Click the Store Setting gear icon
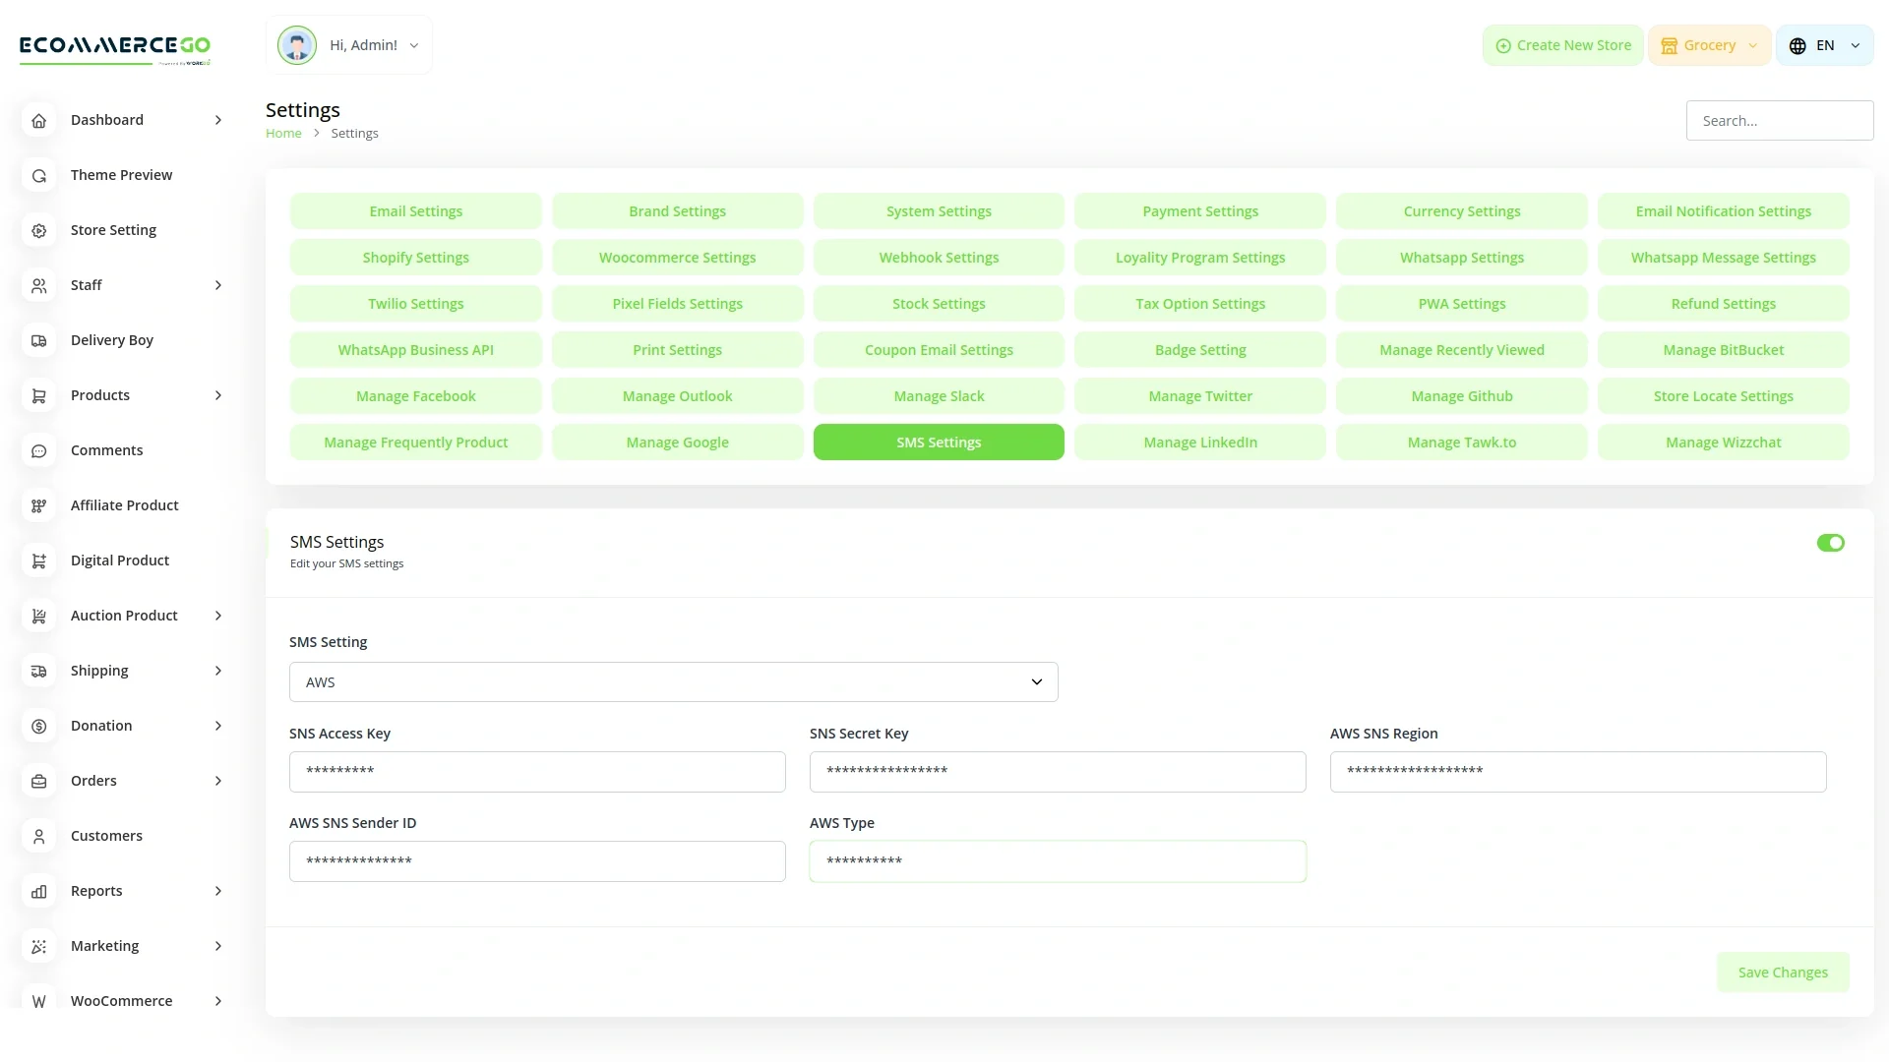The width and height of the screenshot is (1889, 1062). (x=39, y=230)
